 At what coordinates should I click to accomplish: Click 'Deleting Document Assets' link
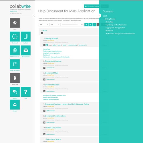click(51, 100)
